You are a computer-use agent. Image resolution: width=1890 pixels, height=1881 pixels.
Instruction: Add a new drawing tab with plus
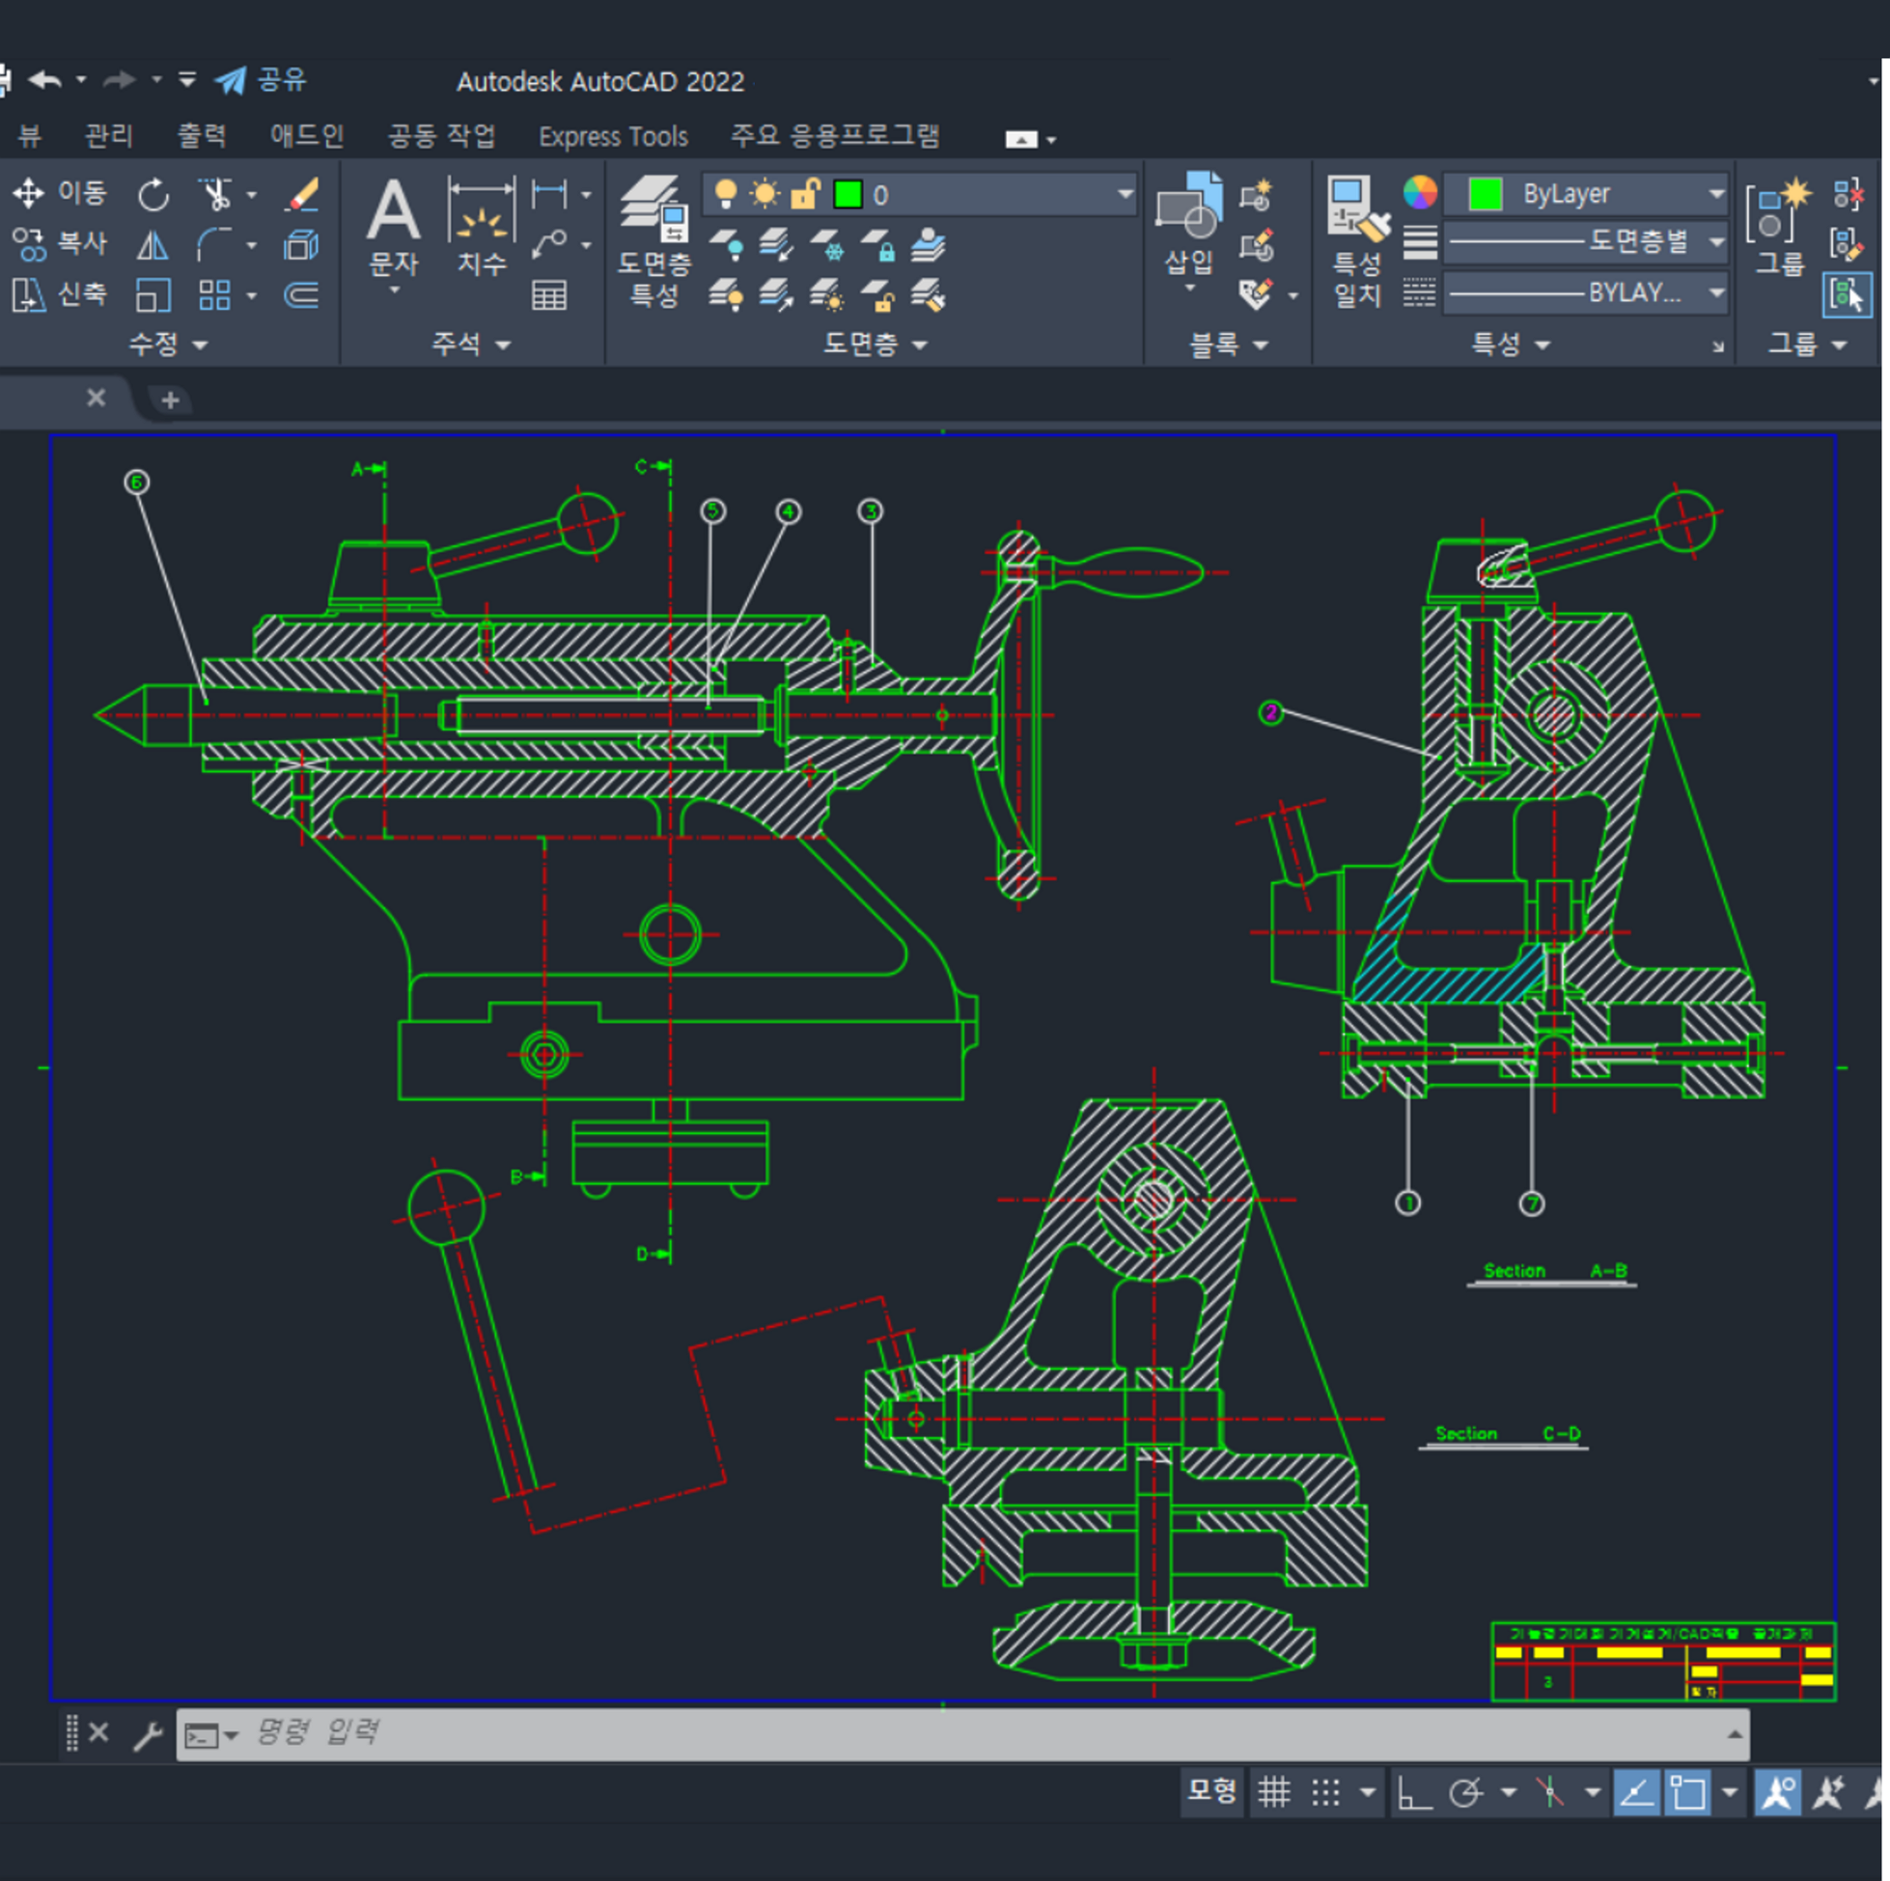coord(170,400)
